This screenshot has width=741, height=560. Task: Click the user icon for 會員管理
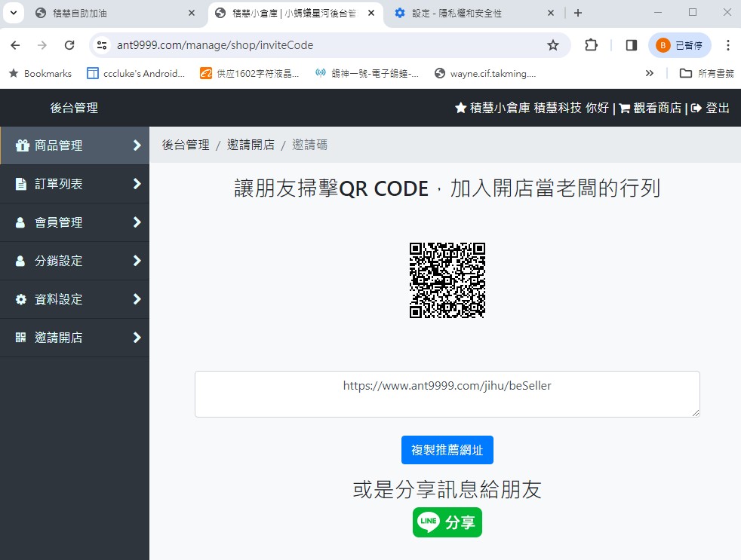coord(20,222)
